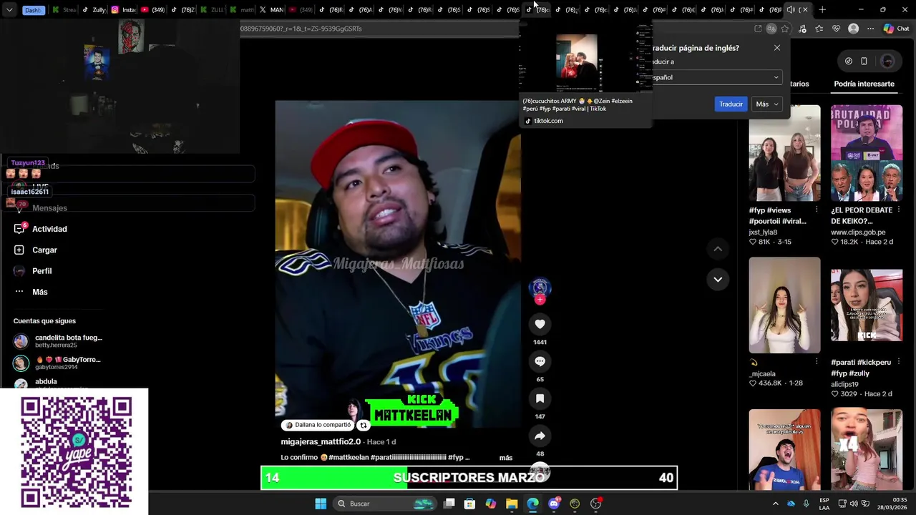Open the Windows Start button
Screen dimensions: 916x515
321,504
